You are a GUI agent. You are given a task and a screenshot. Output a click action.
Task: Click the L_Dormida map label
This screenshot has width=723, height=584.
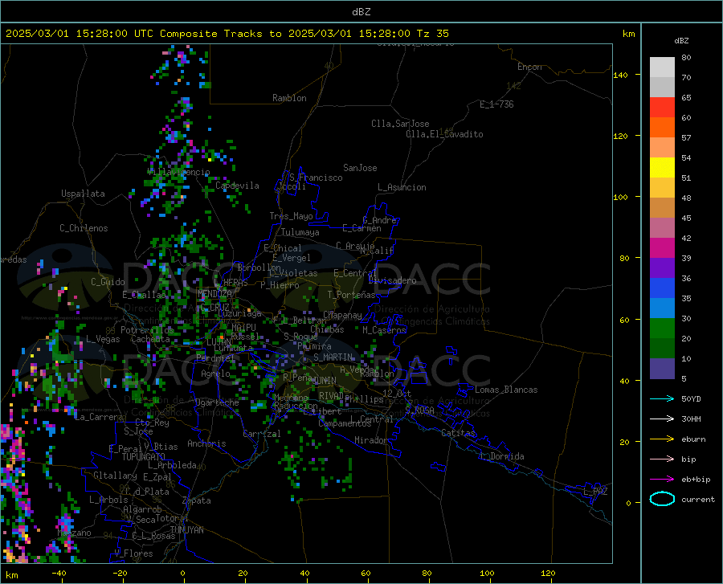click(x=501, y=456)
